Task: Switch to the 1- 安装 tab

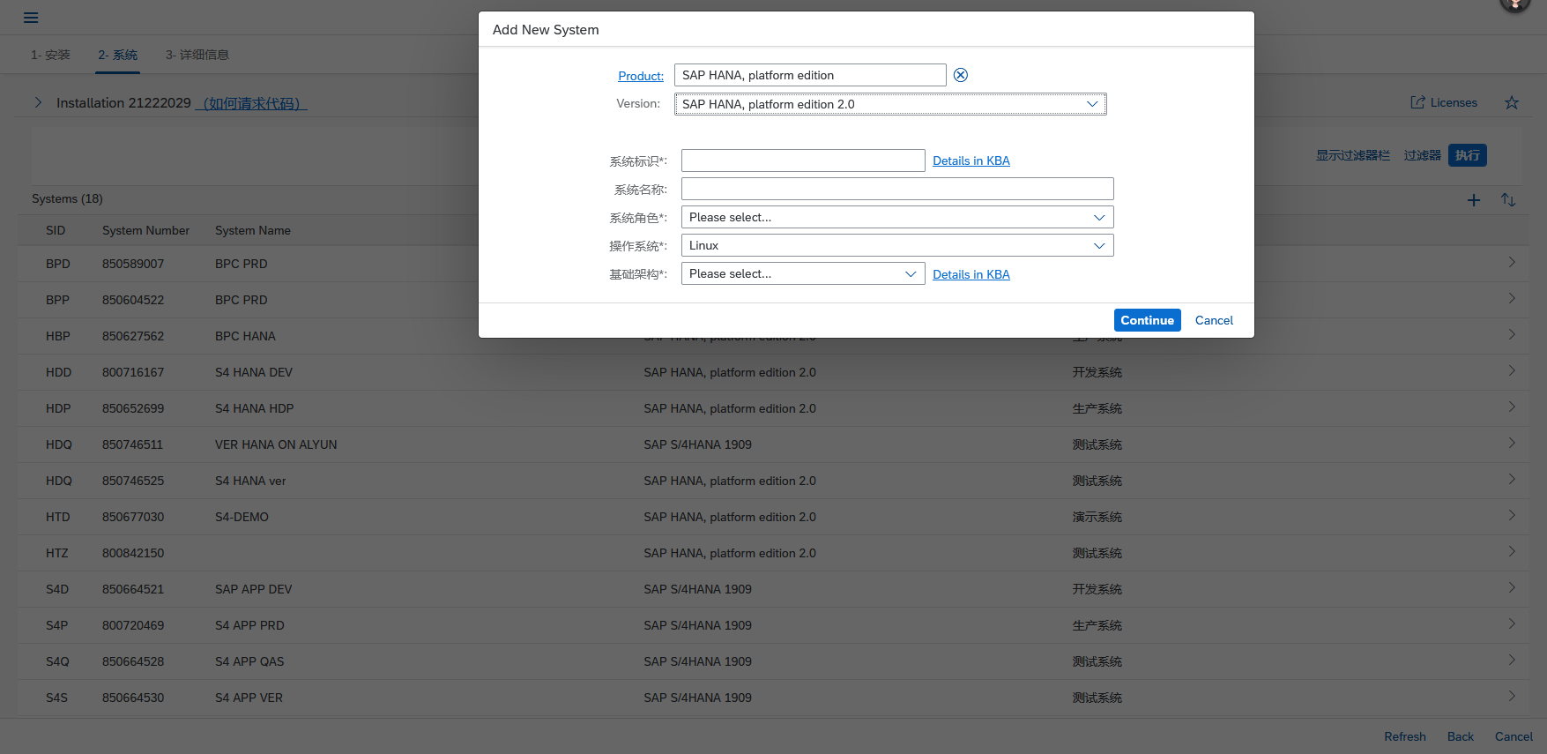Action: pos(50,55)
